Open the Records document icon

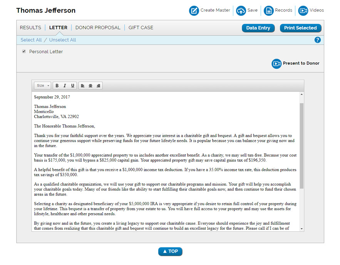(x=268, y=11)
